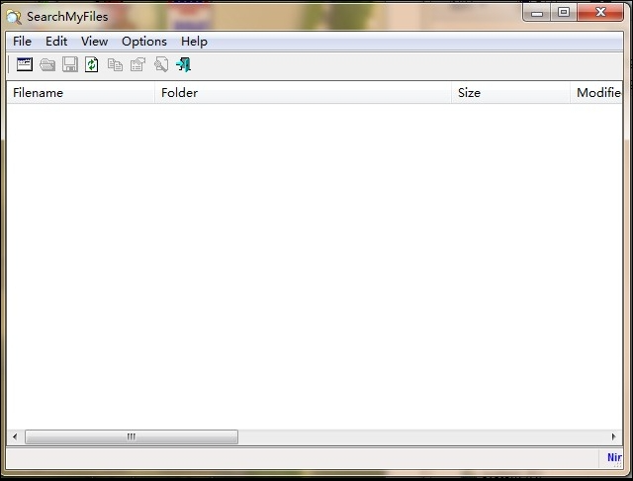Open the View menu
The height and width of the screenshot is (481, 633).
click(95, 42)
